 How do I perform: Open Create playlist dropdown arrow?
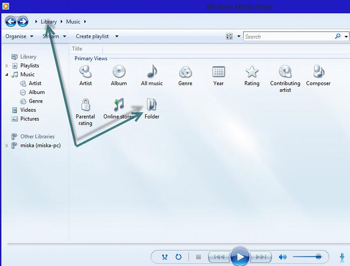(x=117, y=36)
